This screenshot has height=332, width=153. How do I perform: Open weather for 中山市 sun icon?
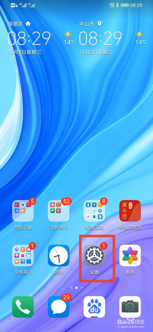(139, 34)
